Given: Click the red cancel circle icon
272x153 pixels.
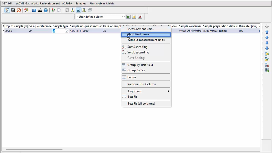Looking at the screenshot, I should tap(19, 10).
